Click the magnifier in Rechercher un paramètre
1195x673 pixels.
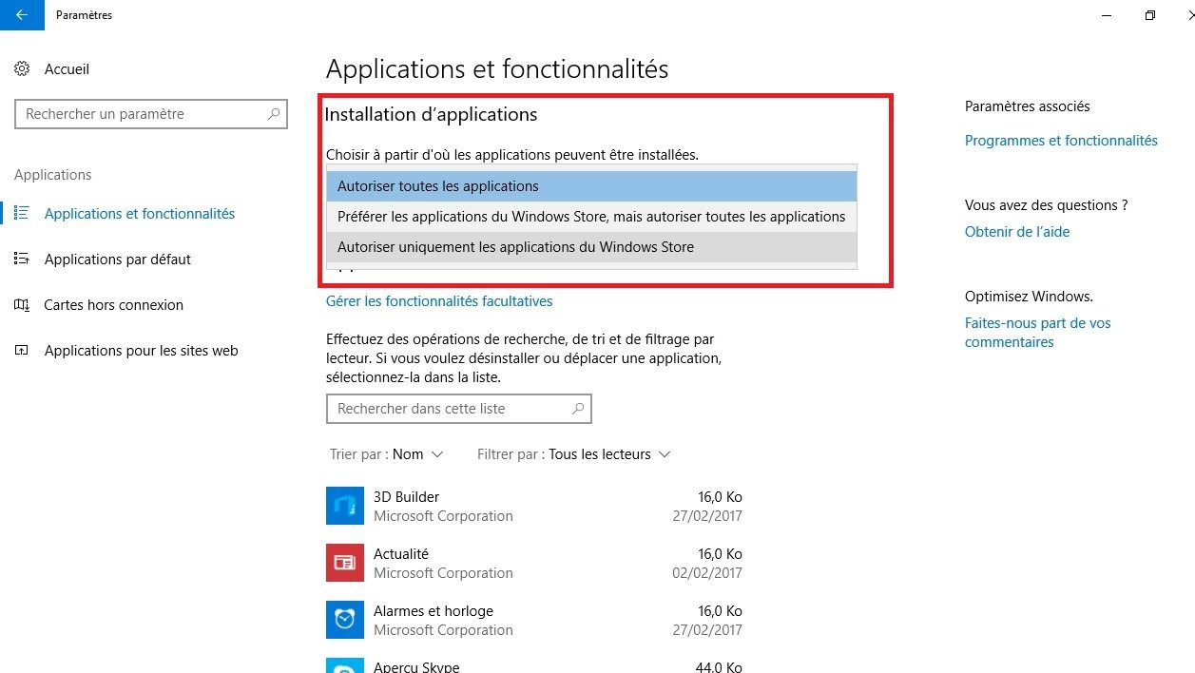[274, 114]
